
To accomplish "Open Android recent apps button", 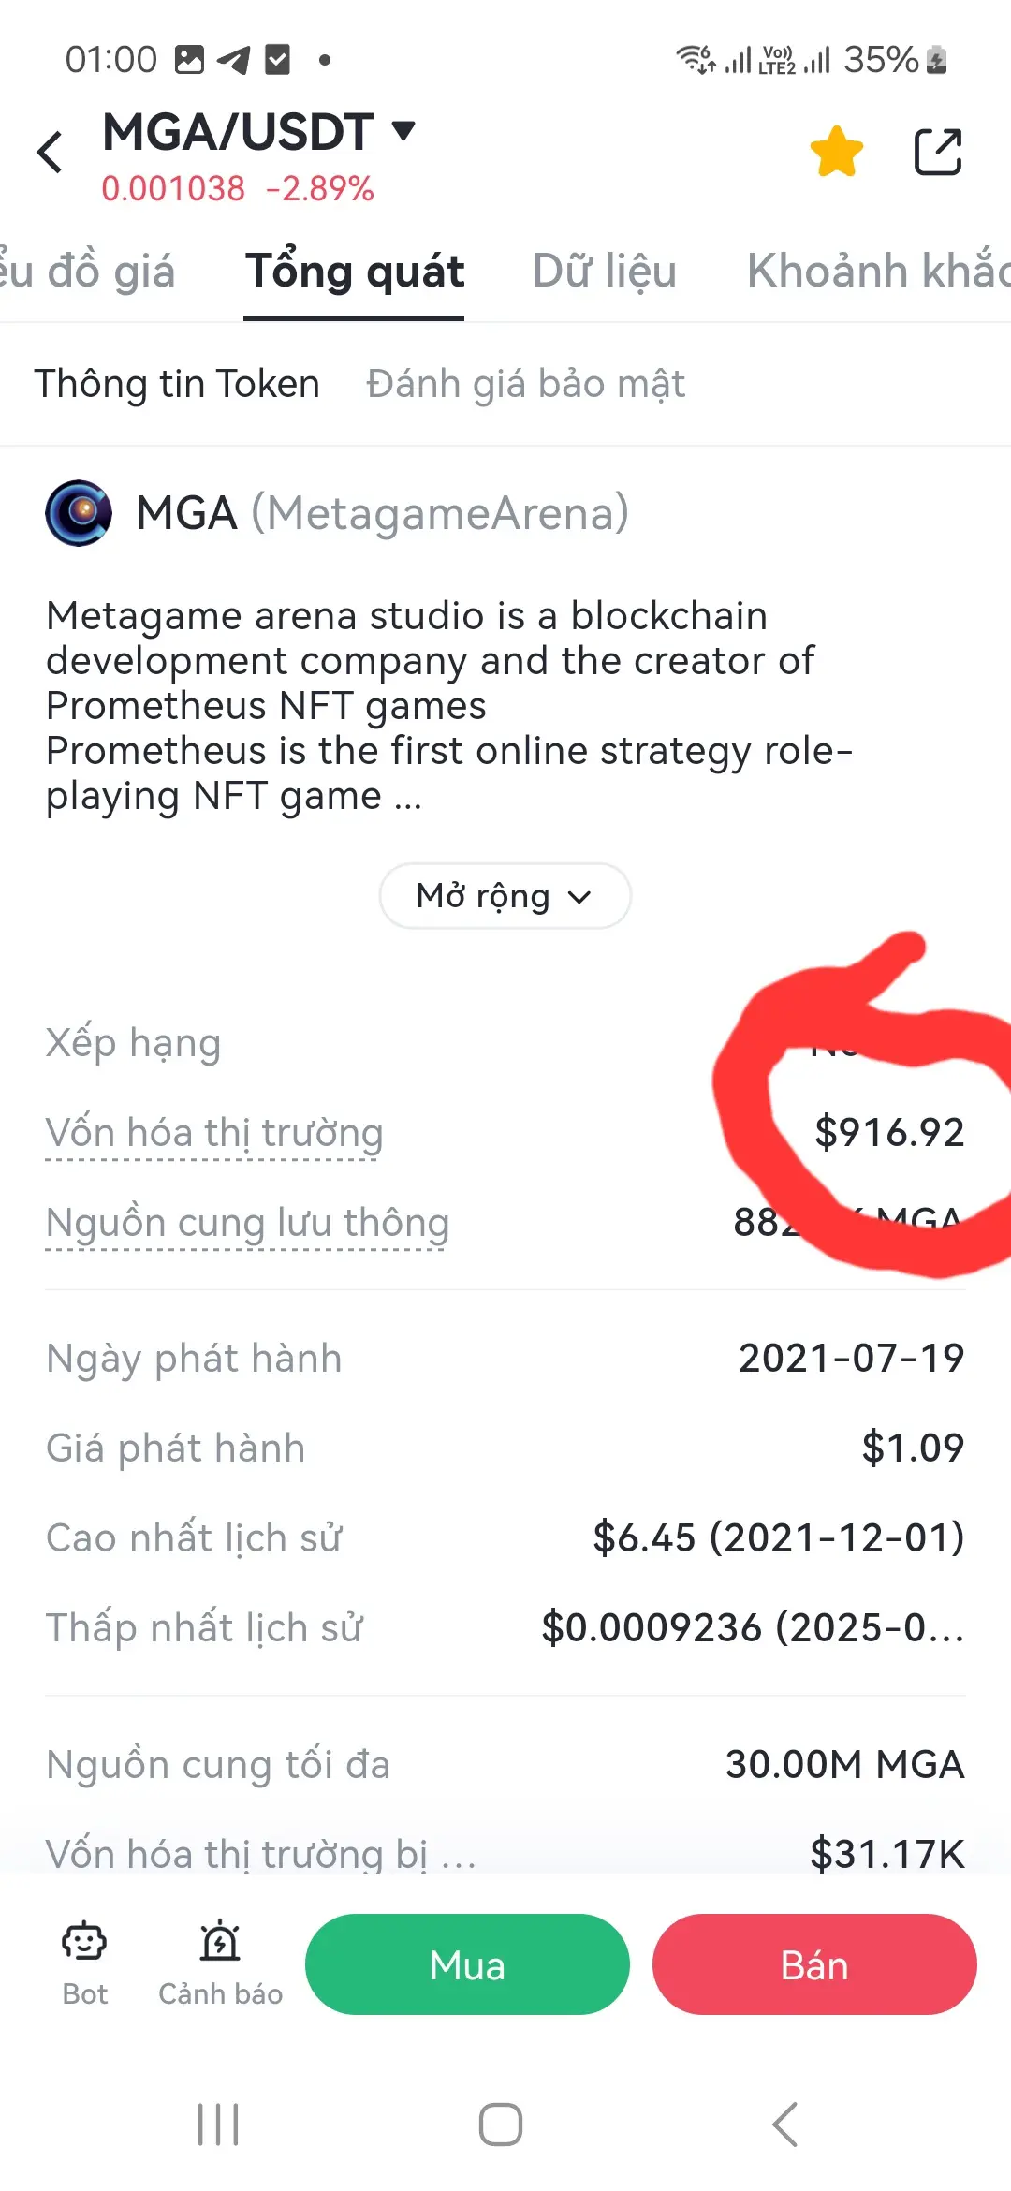I will (218, 2125).
